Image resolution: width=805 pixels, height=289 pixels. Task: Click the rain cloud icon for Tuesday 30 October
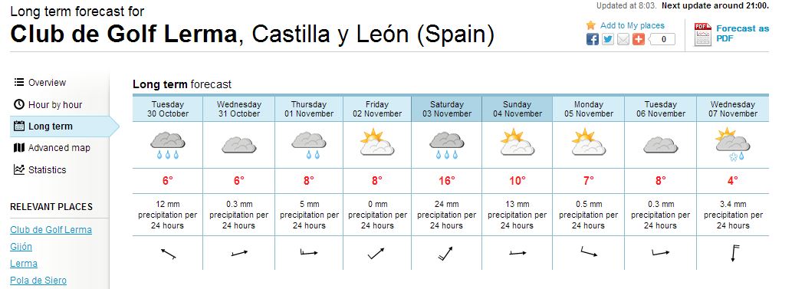tap(167, 146)
